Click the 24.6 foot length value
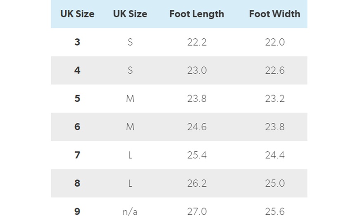The width and height of the screenshot is (359, 216). point(197,127)
